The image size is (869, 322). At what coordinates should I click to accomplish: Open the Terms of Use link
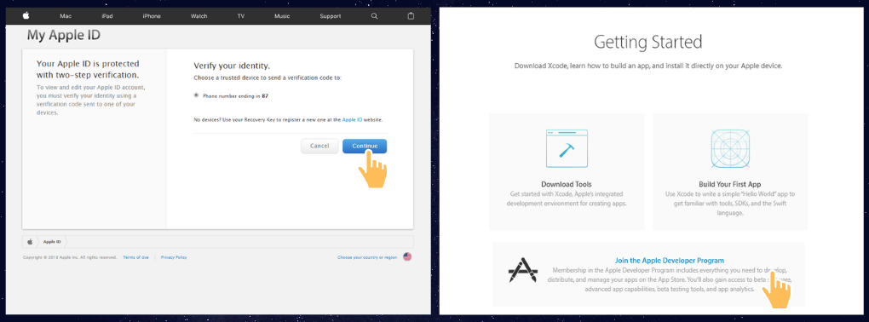click(135, 257)
